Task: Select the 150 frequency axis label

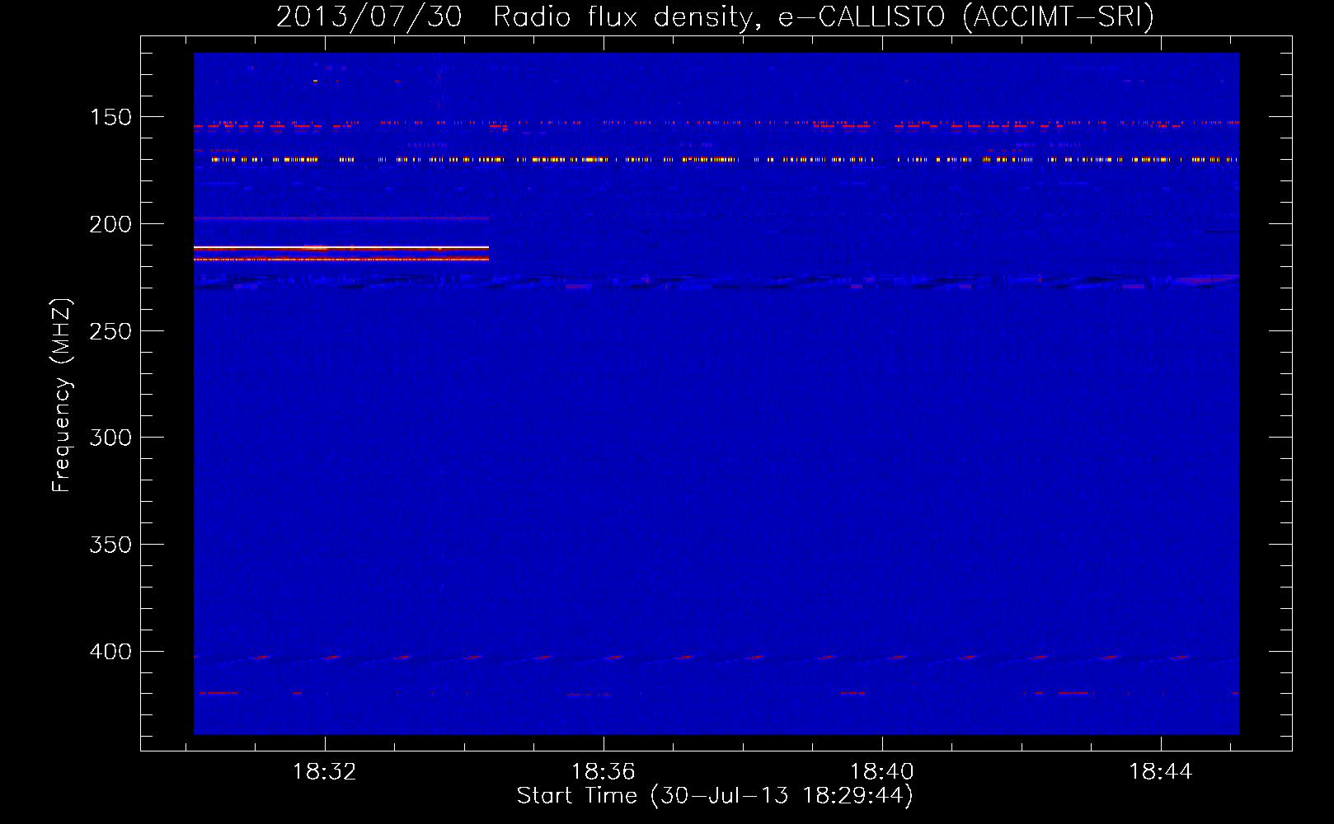Action: tap(110, 117)
